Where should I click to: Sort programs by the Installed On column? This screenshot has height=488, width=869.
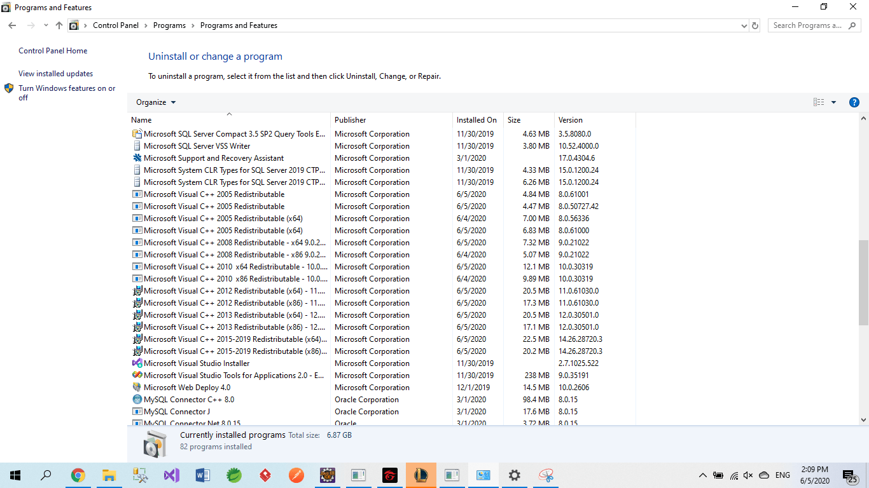point(478,120)
